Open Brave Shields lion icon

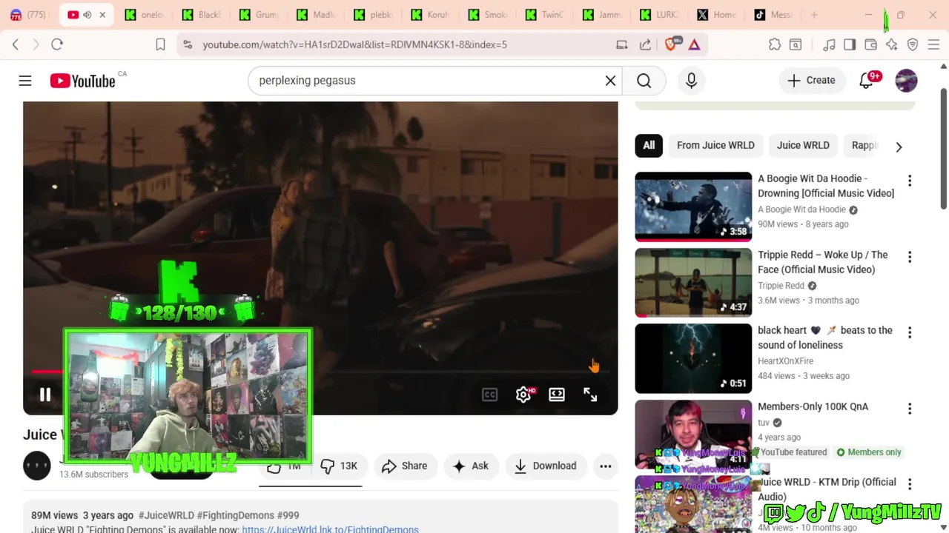(x=671, y=44)
